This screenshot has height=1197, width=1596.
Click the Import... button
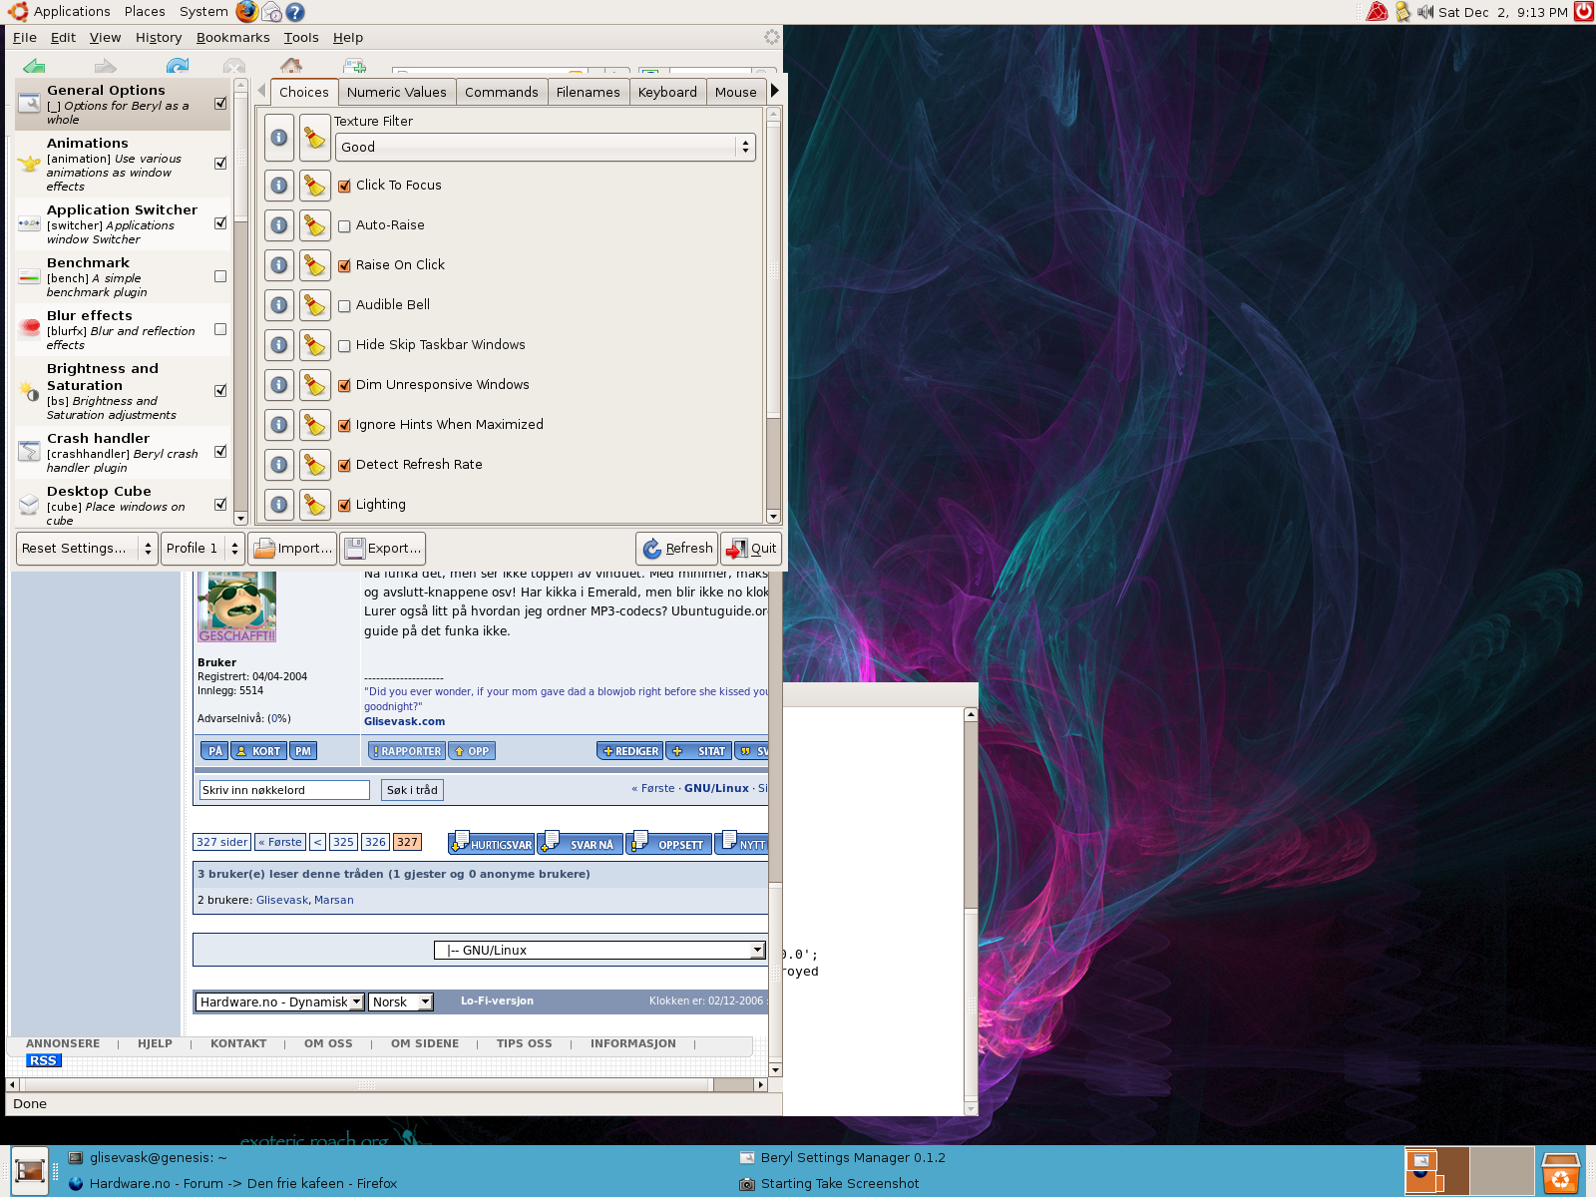click(x=292, y=549)
